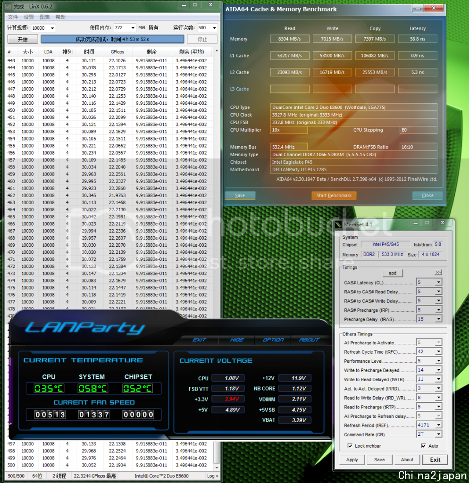Close the AIDA64 Cache & Memory Benchmark window
This screenshot has height=483, width=469.
tap(434, 8)
